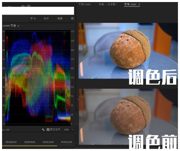The image size is (180, 151).
Task: Click the 00;00;12;00 mark on timeline ruler
Action: pyautogui.click(x=67, y=142)
